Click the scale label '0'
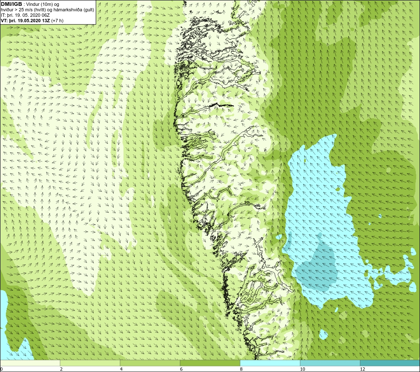This screenshot has width=420, height=372. pyautogui.click(x=1, y=369)
